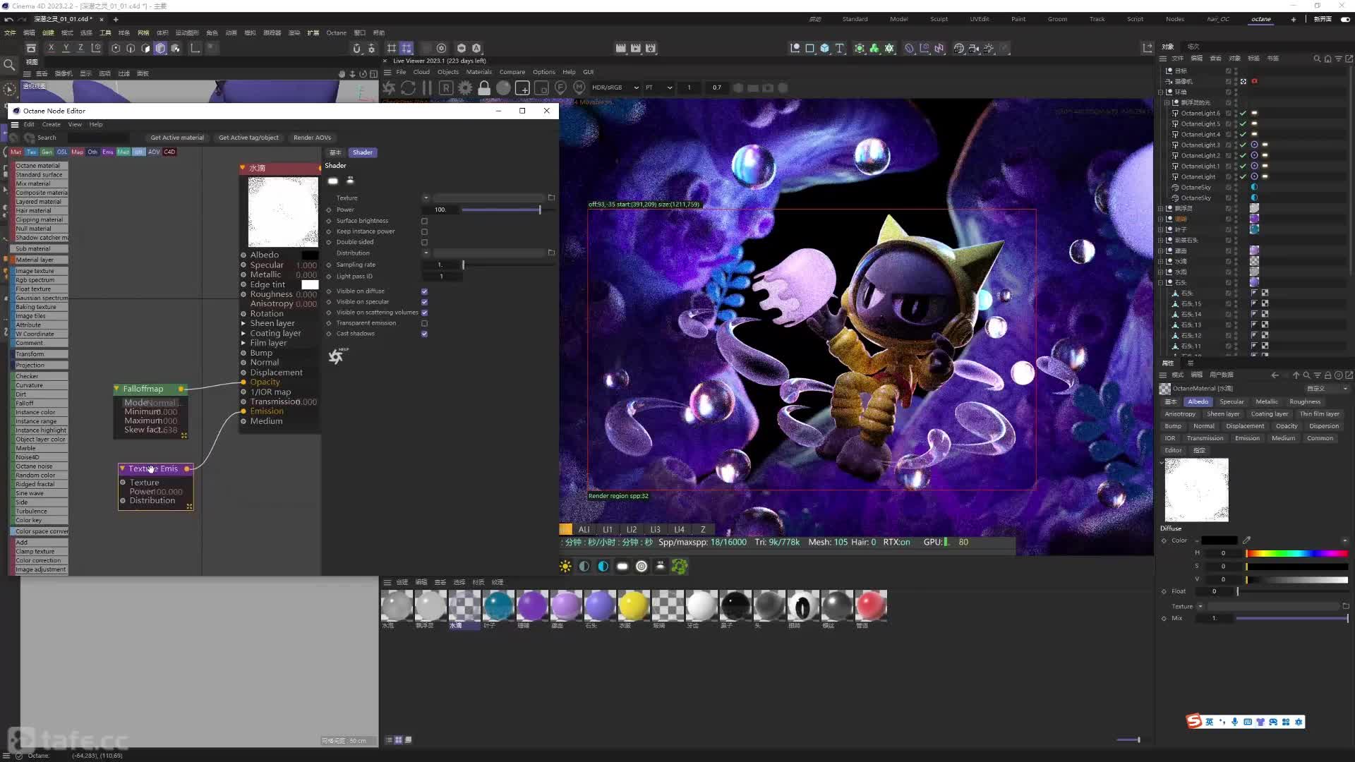Screen dimensions: 1355x762
Task: Select the material picker M icon
Action: point(579,87)
